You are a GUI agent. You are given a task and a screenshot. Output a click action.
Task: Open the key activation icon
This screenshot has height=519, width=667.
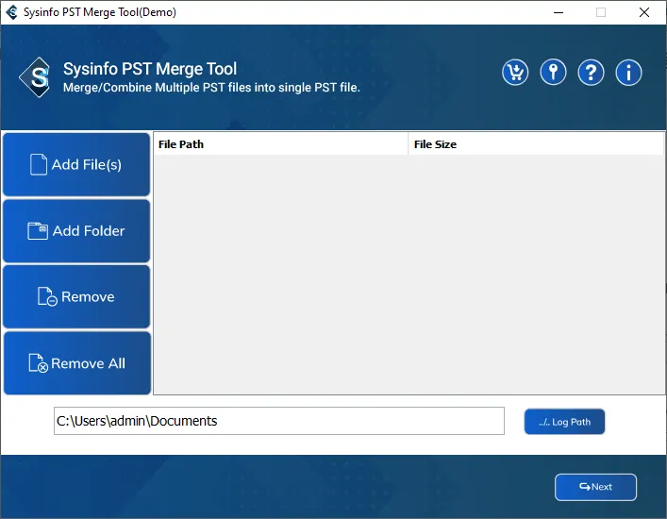click(x=553, y=73)
